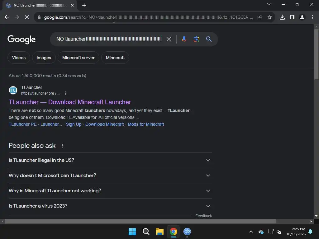Expand 'Is TLauncher illegal in the US?'
This screenshot has height=239, width=319.
point(110,160)
